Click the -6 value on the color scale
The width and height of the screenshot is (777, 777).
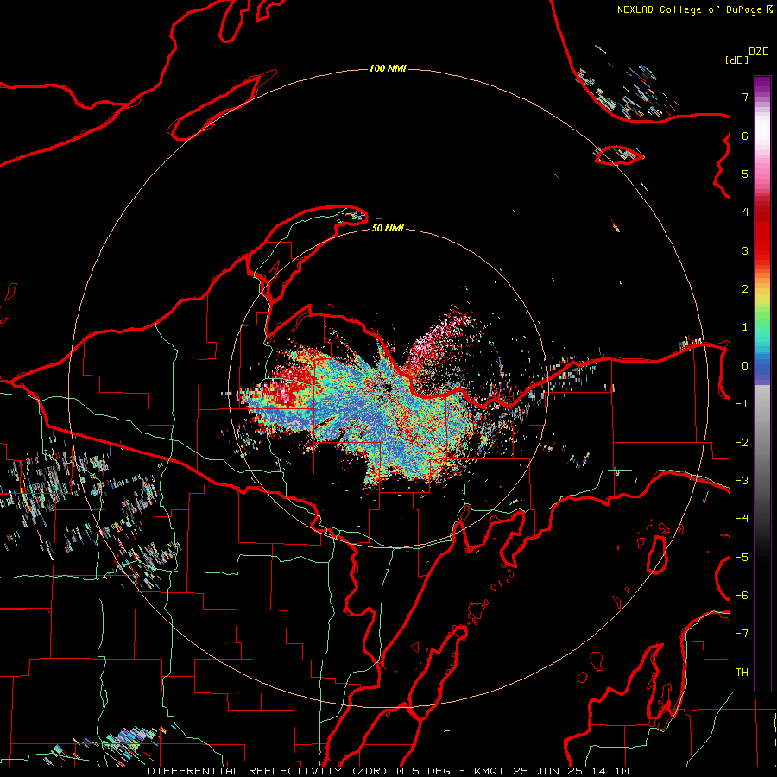(742, 596)
